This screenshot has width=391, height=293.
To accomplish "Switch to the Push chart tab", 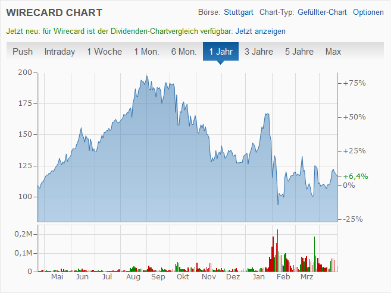I will tap(23, 52).
